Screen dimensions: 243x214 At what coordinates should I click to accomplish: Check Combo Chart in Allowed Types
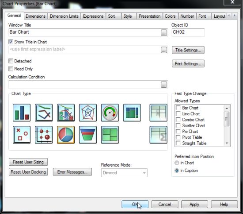[178, 120]
